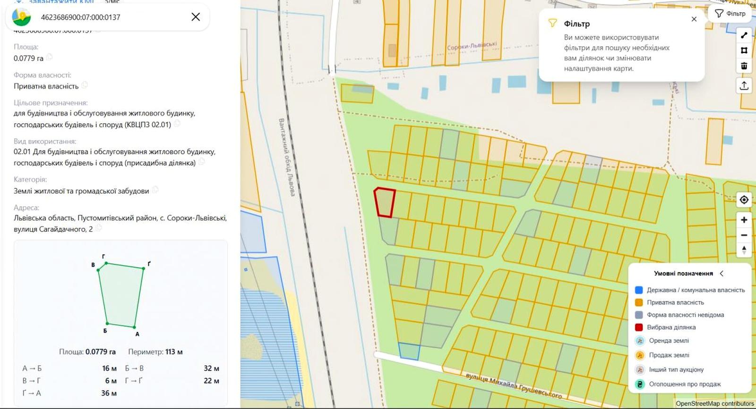
Task: Click the Ґ → А 36 м side length
Action: click(x=69, y=393)
